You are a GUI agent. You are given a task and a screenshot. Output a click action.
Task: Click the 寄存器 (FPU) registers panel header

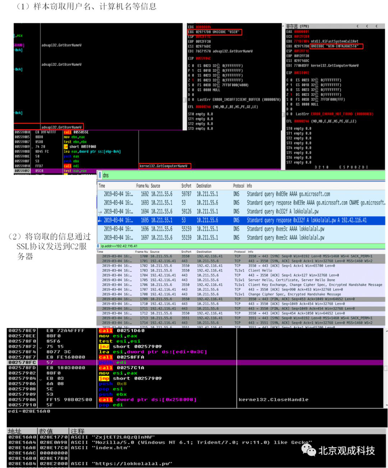335,26
